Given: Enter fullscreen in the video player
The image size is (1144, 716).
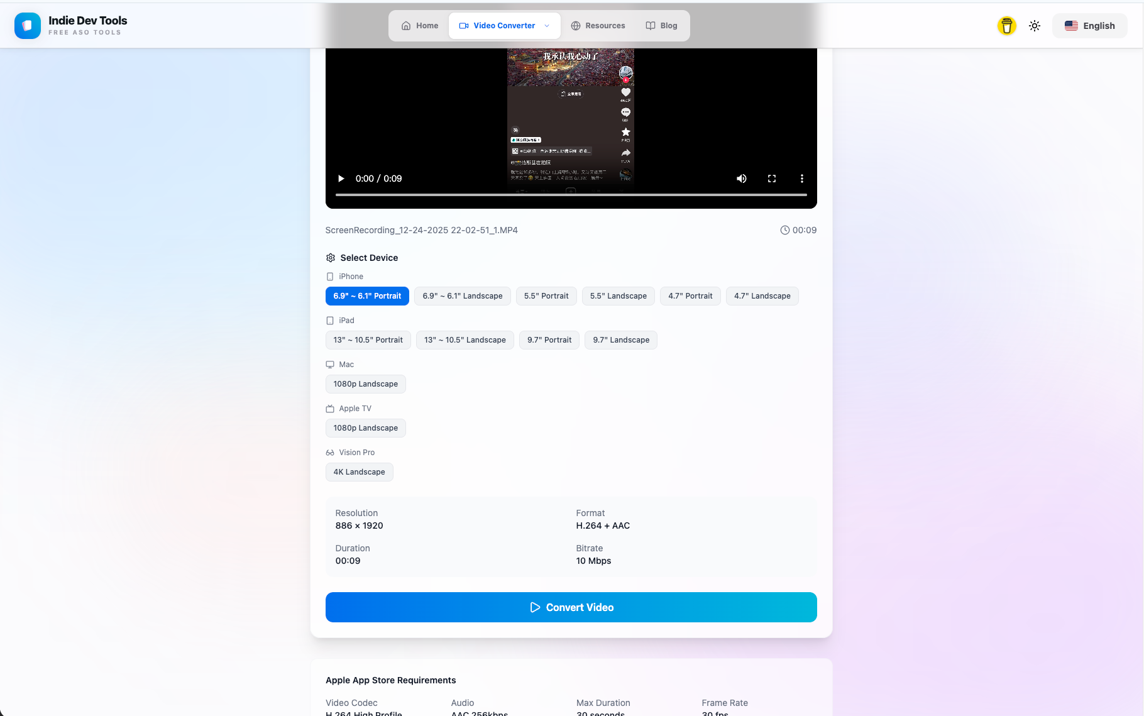Looking at the screenshot, I should tap(772, 179).
